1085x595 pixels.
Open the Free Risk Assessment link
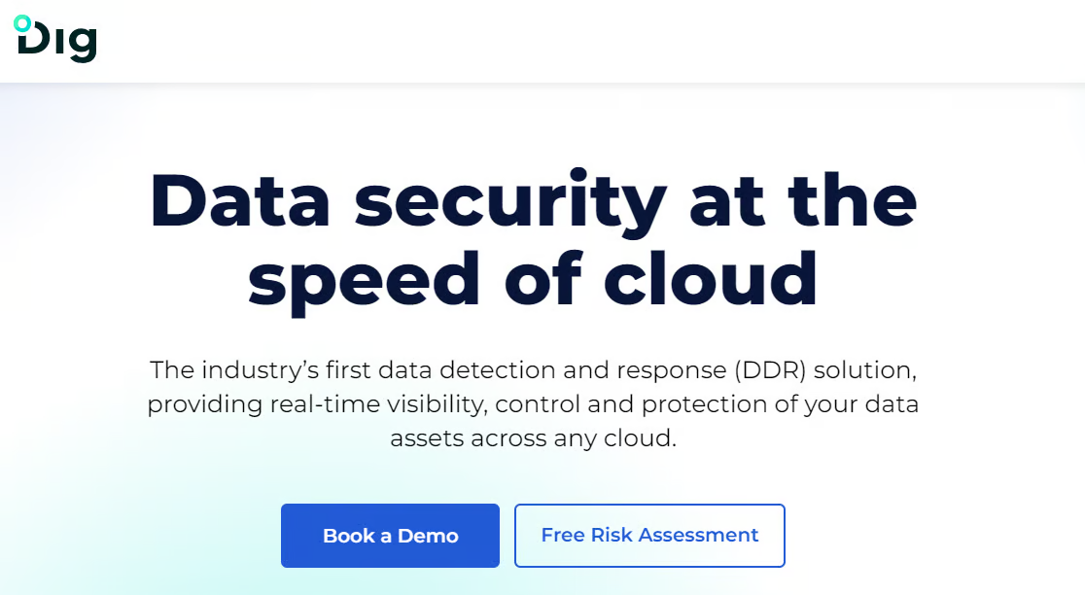coord(649,536)
